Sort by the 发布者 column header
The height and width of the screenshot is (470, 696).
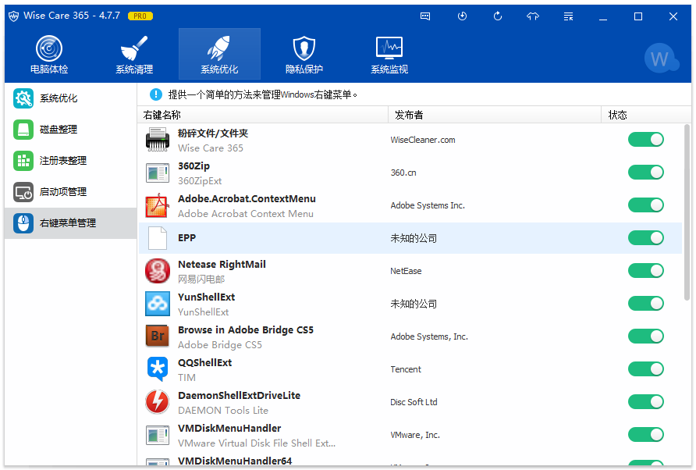(495, 115)
